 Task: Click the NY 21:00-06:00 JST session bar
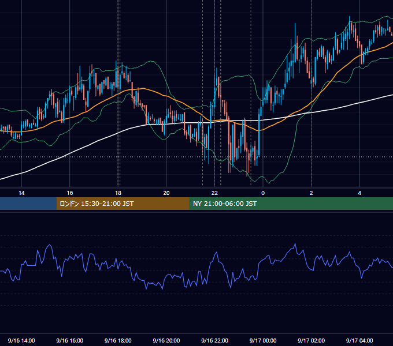click(x=291, y=204)
